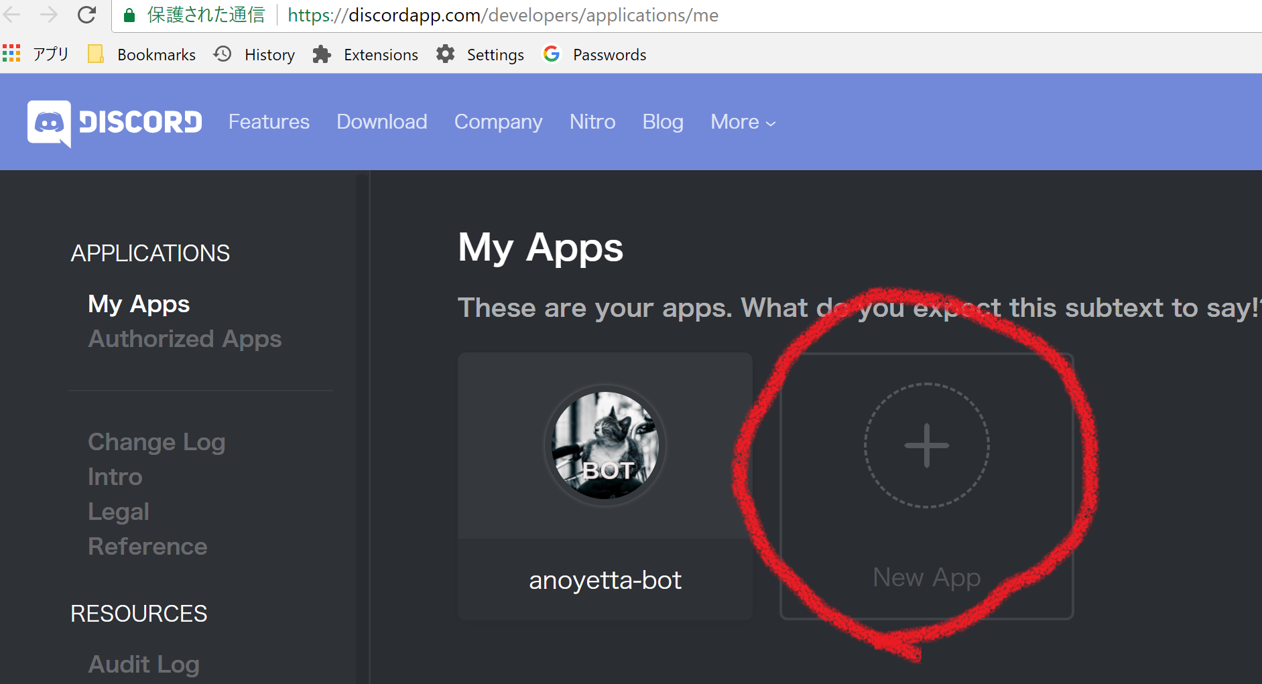This screenshot has width=1262, height=684.
Task: Click the green secure lock icon
Action: click(129, 15)
